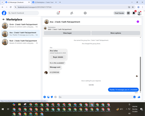The image size is (145, 116).
Task: Open a new browser tab
Action: click(x=60, y=2)
